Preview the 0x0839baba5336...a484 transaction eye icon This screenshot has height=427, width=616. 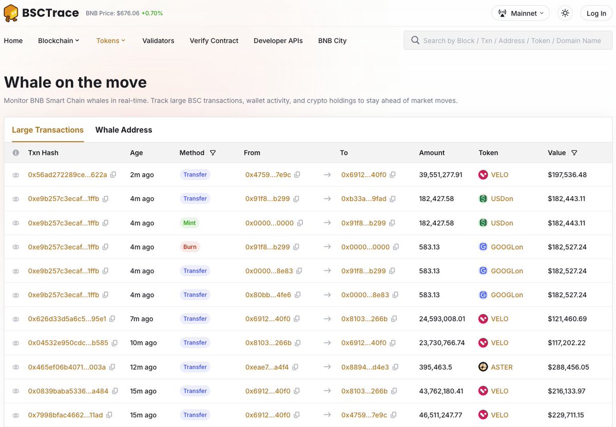(16, 392)
